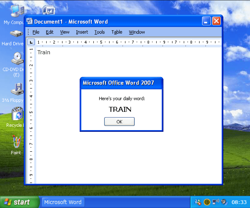Open the View menu
Screen dimensions: 250x208
click(65, 32)
